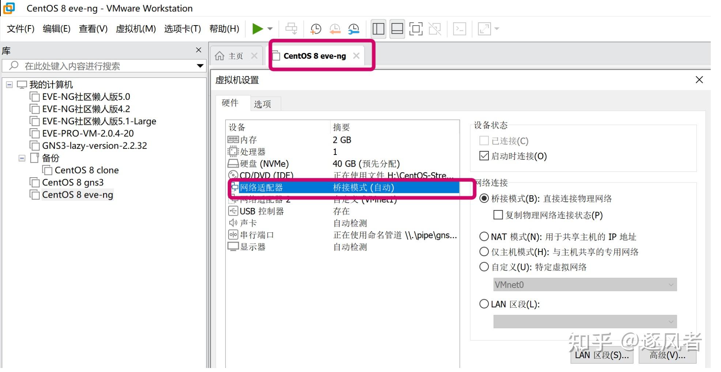Select 仅主机模式 network connection
Viewport: 721px width, 372px height.
click(484, 252)
